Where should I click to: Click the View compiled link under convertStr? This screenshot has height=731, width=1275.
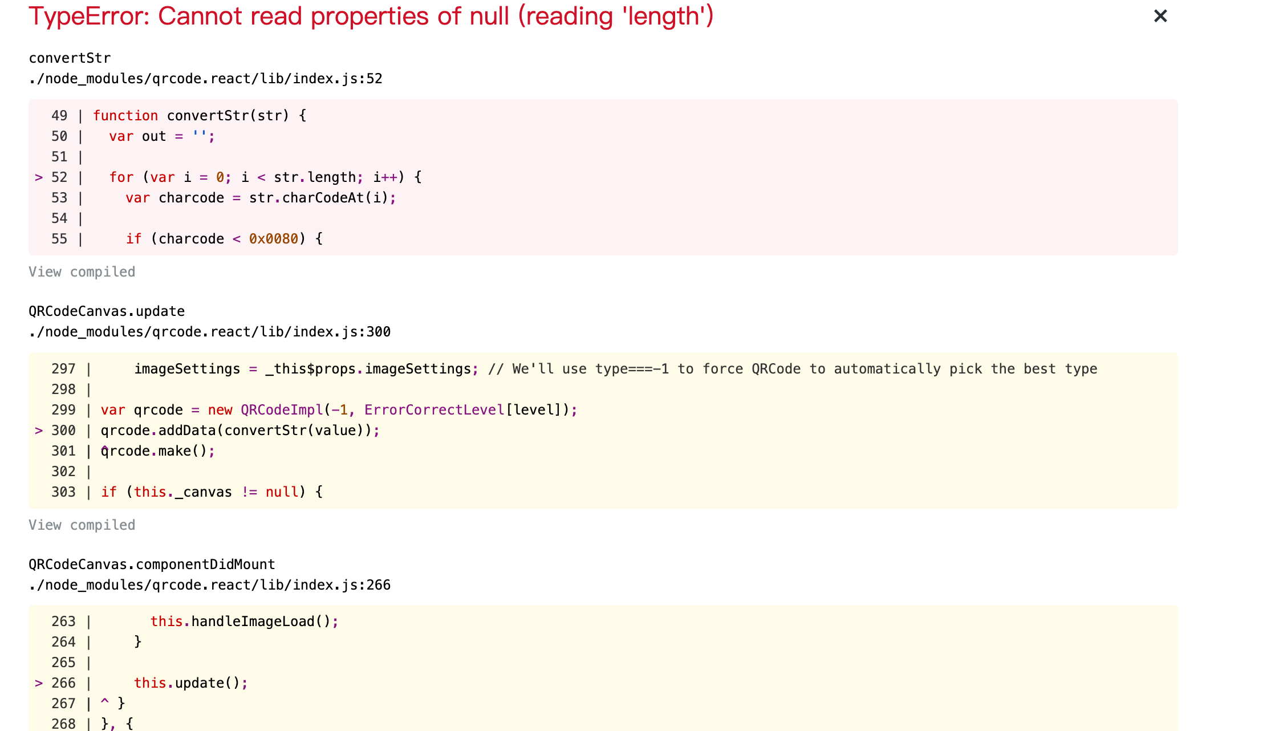(82, 272)
